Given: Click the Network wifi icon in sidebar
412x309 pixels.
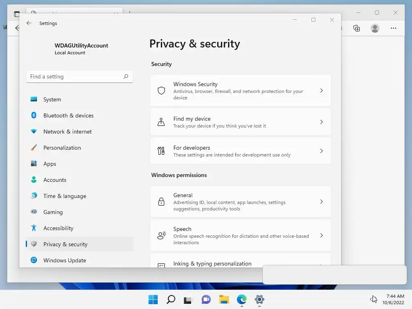Looking at the screenshot, I should (x=34, y=132).
